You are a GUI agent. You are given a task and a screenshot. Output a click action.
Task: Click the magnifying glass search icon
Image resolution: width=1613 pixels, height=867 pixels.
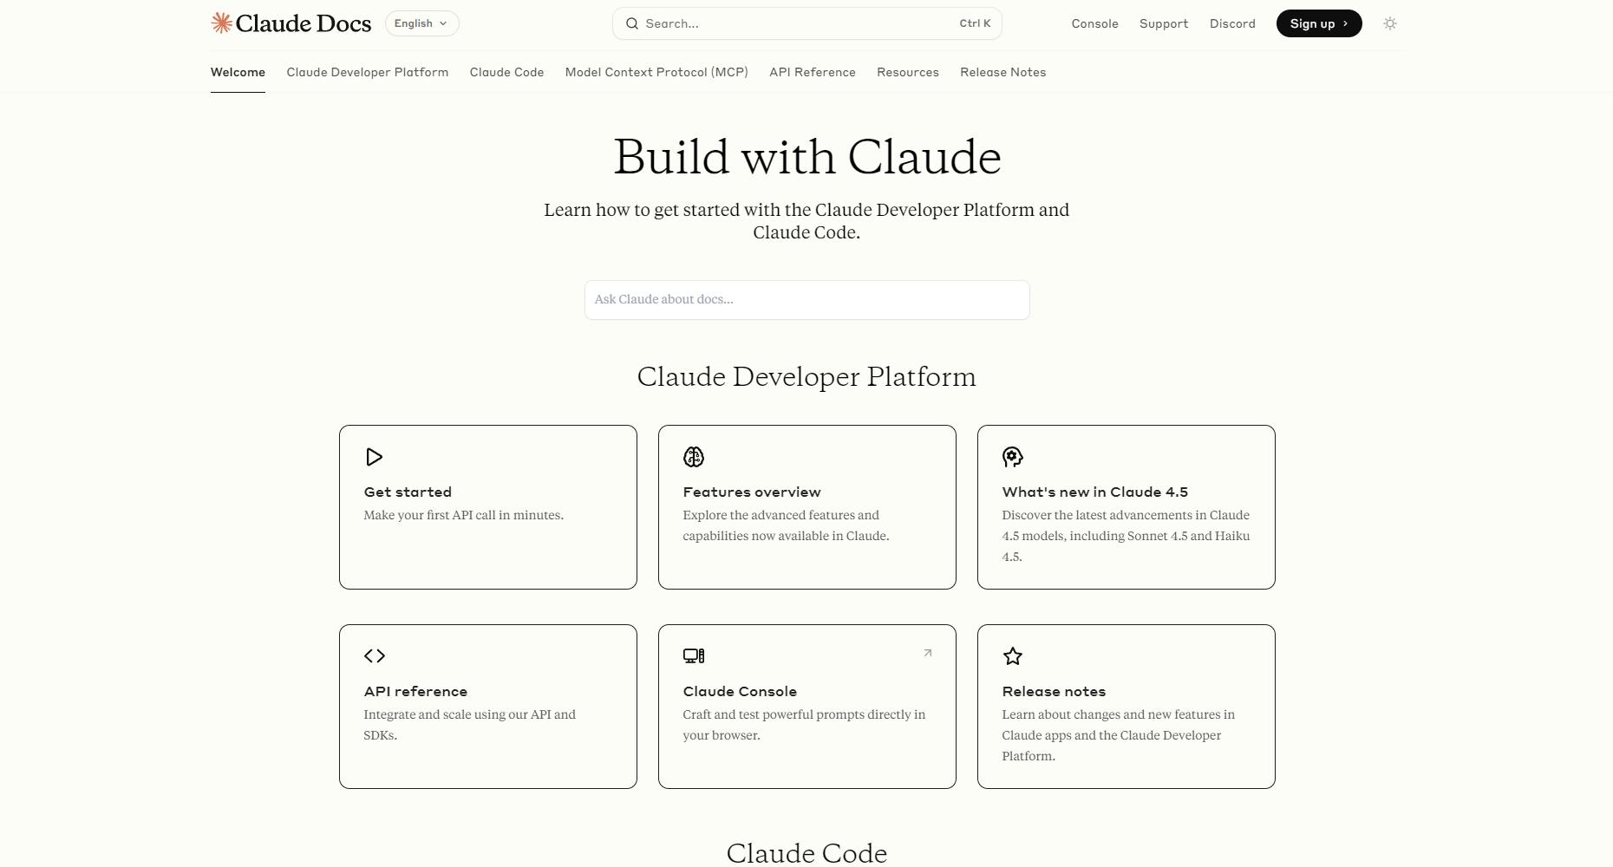pyautogui.click(x=632, y=23)
